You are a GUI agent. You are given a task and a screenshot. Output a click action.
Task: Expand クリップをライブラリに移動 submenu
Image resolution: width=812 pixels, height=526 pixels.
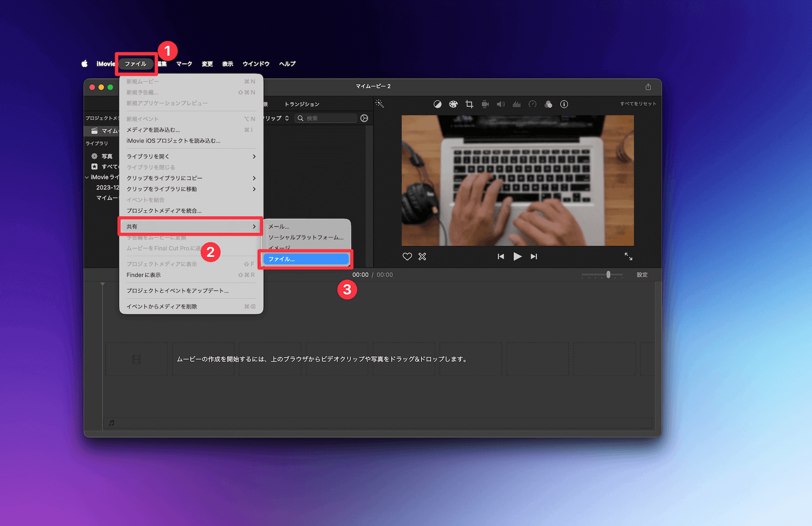pos(191,189)
